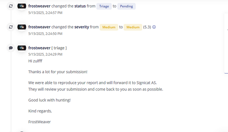Click the refresh icon beside status change
The width and height of the screenshot is (228, 132).
point(11,6)
